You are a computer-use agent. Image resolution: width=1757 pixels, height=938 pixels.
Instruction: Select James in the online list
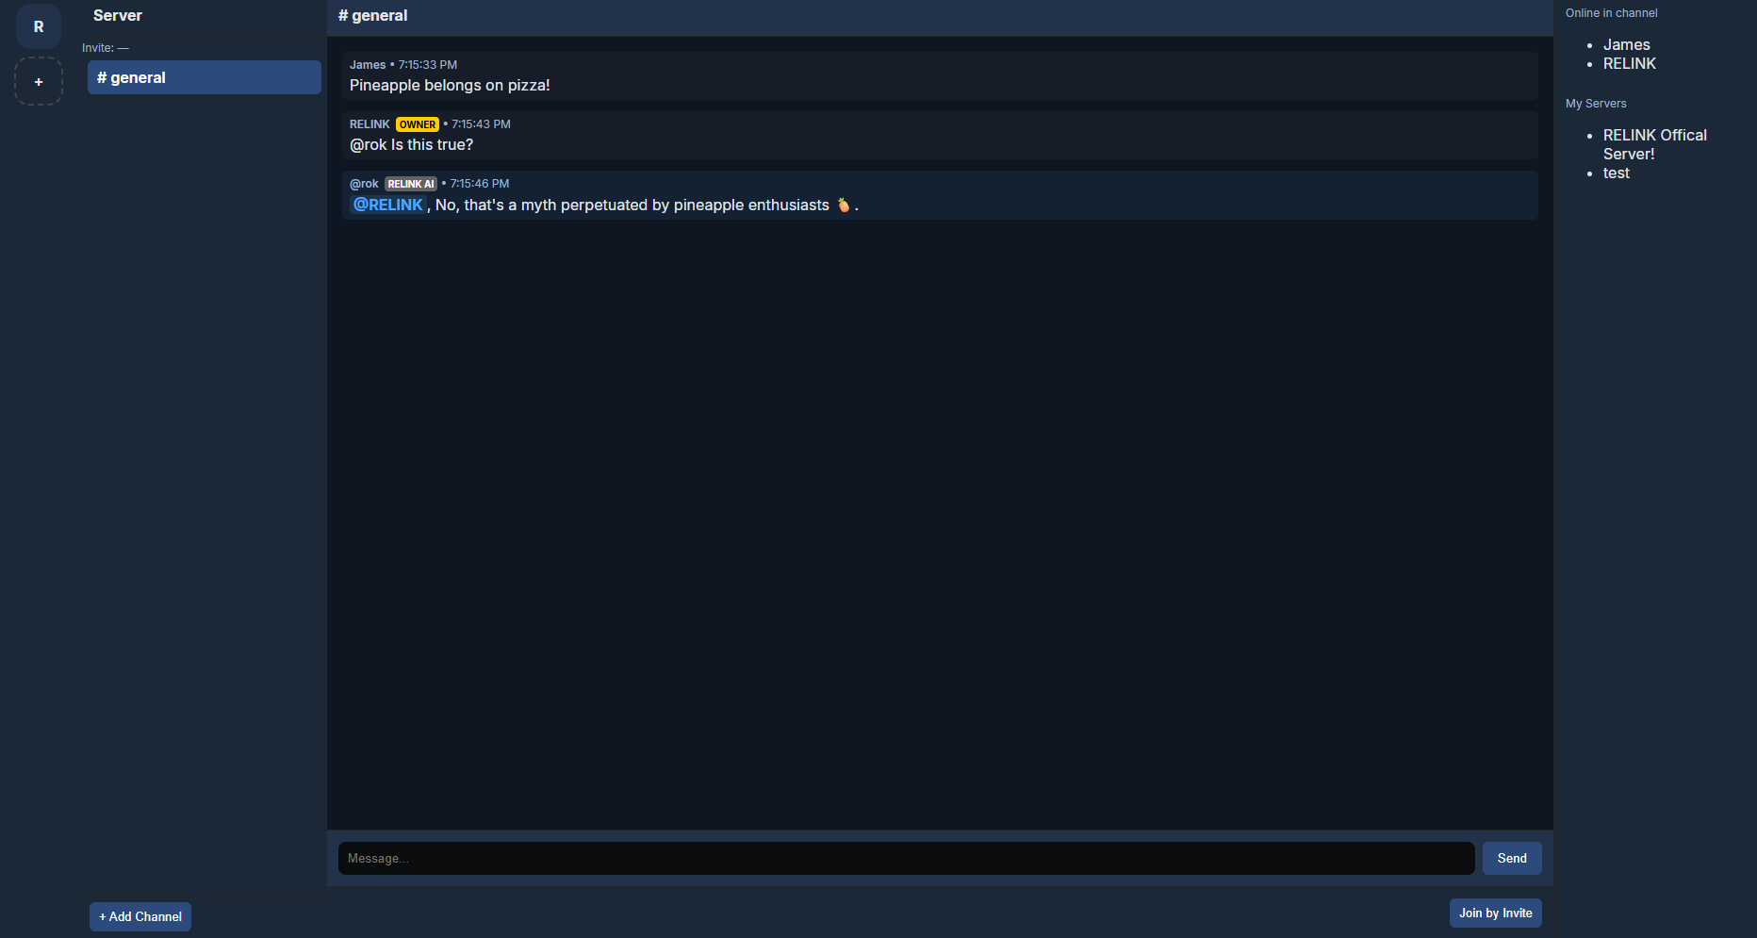(x=1627, y=44)
